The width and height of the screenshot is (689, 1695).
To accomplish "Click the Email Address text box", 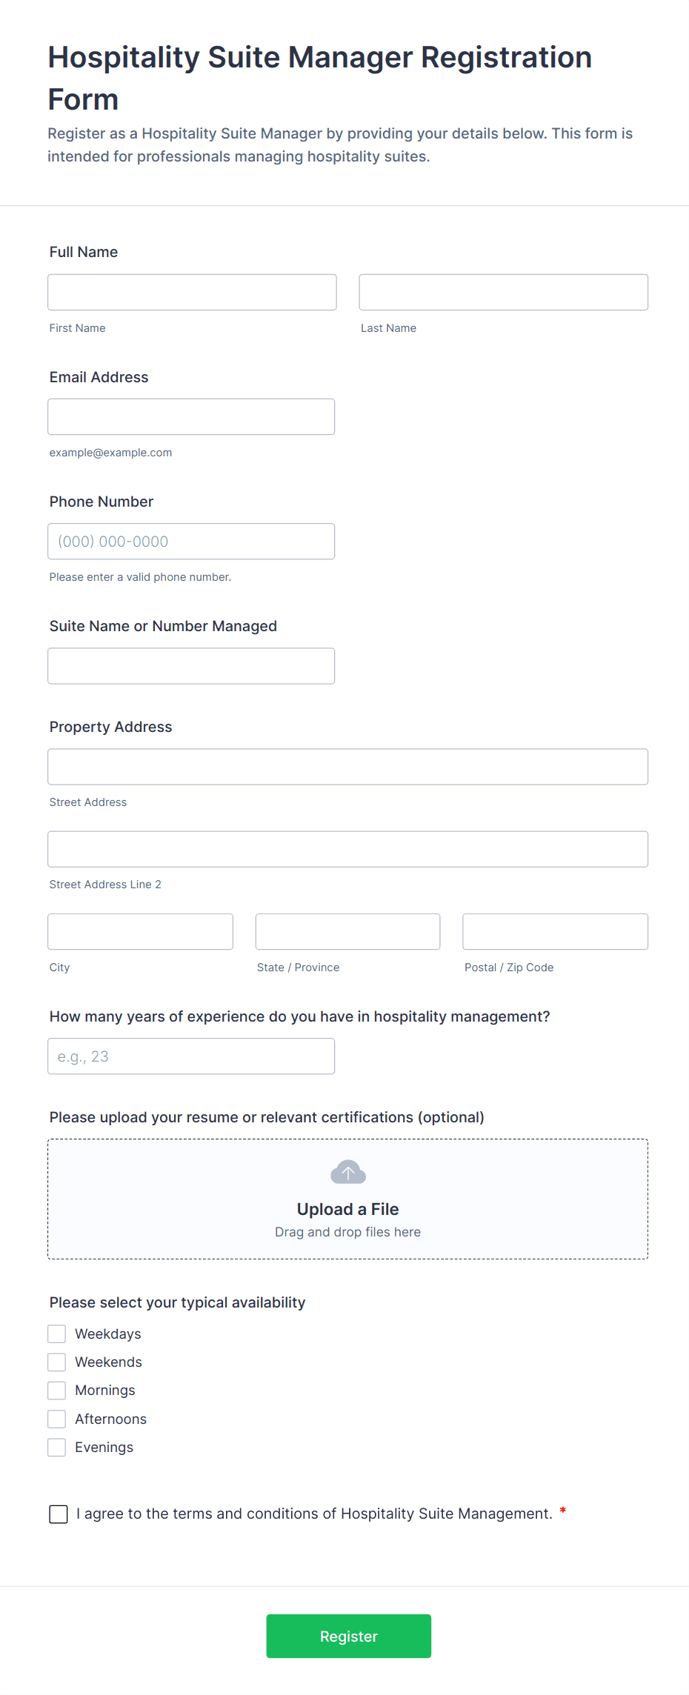I will point(191,416).
